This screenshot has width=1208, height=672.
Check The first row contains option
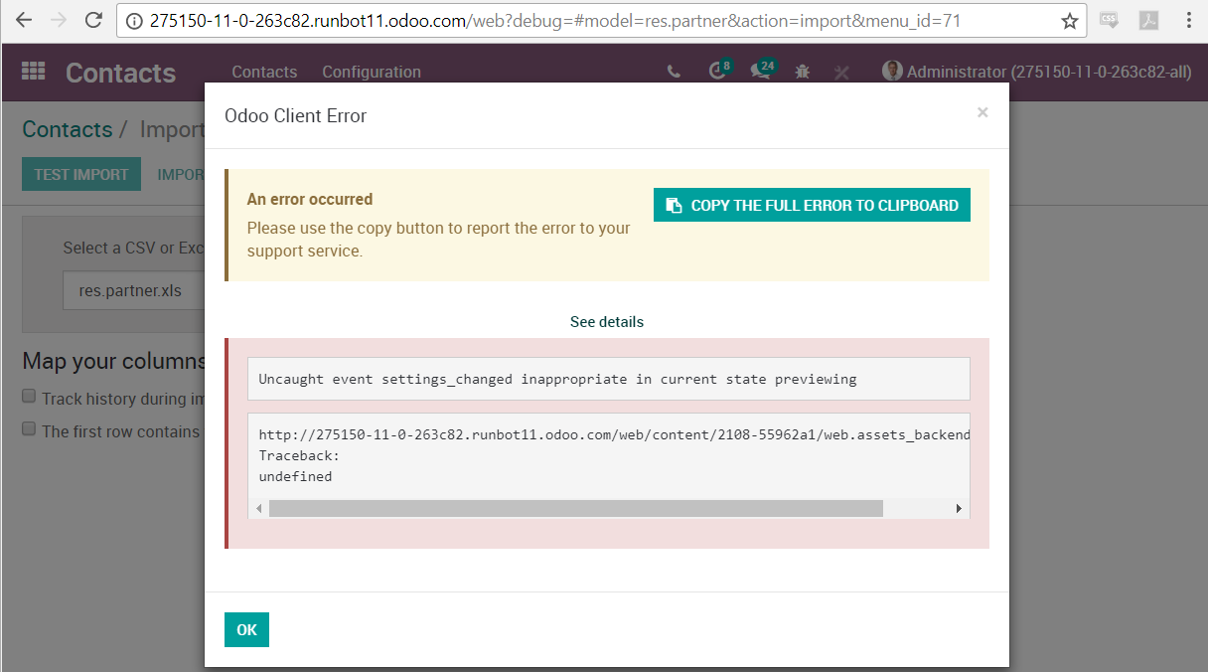tap(29, 430)
